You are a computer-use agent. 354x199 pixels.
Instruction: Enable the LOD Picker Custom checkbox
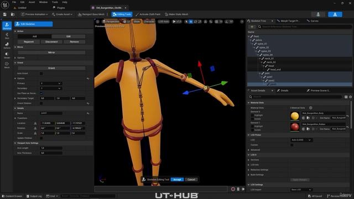tap(292, 145)
